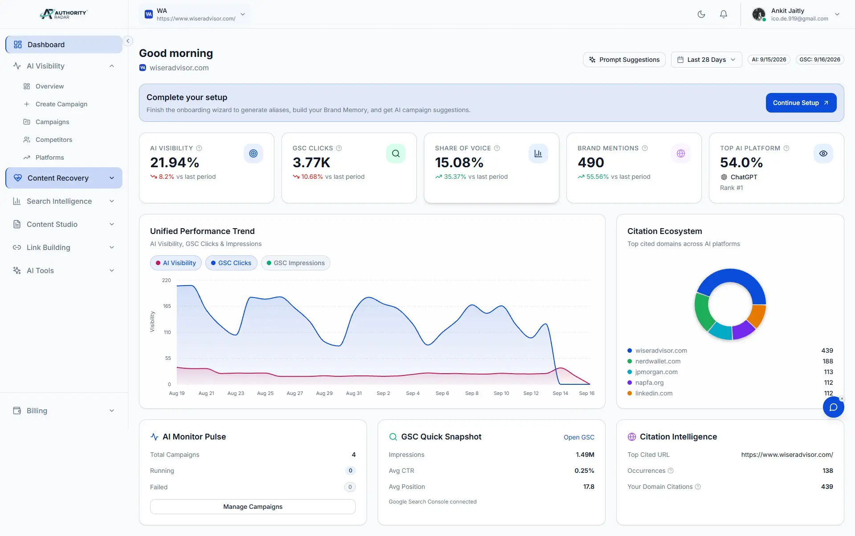This screenshot has height=536, width=855.
Task: Open Overview under AI Visibility
Action: click(x=49, y=86)
